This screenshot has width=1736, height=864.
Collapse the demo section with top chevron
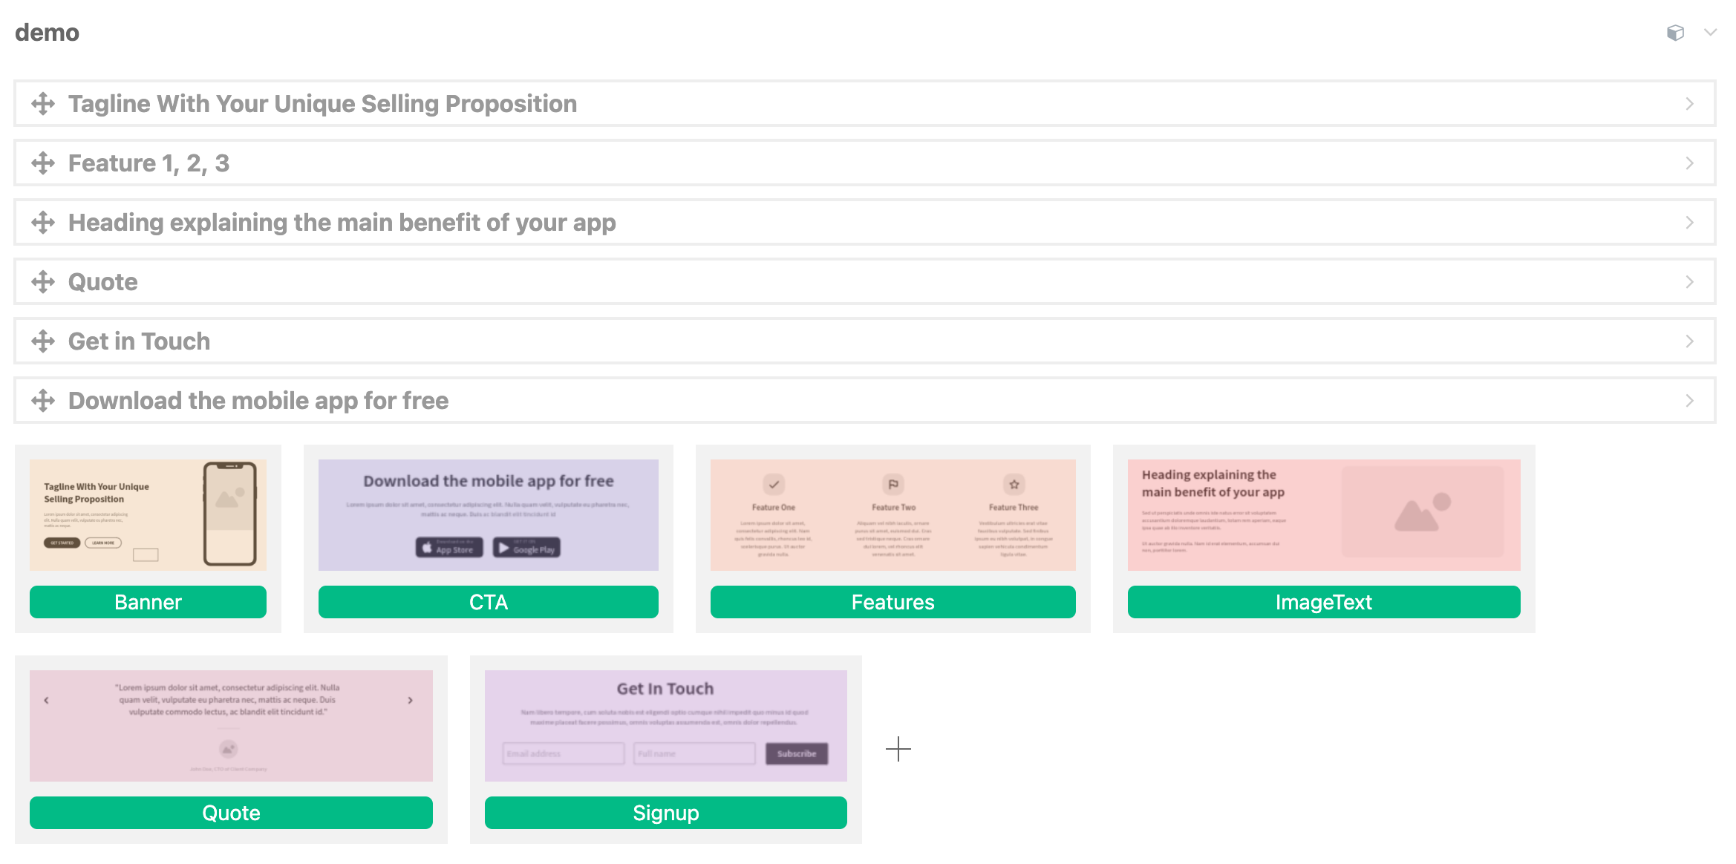pyautogui.click(x=1711, y=33)
